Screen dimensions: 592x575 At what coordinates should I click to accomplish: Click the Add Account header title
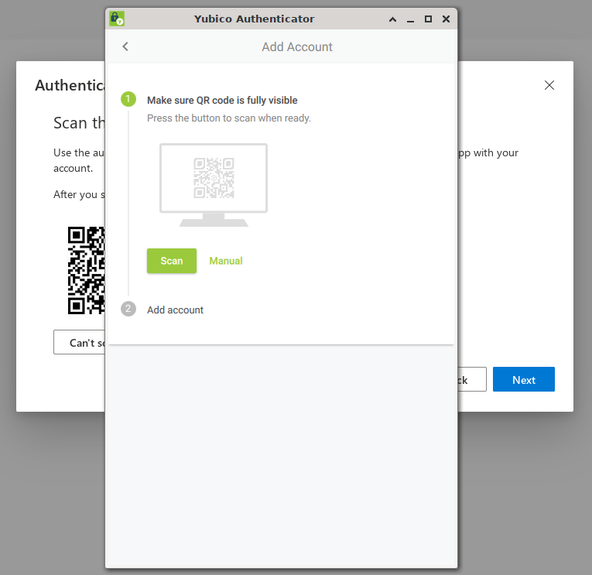point(297,46)
